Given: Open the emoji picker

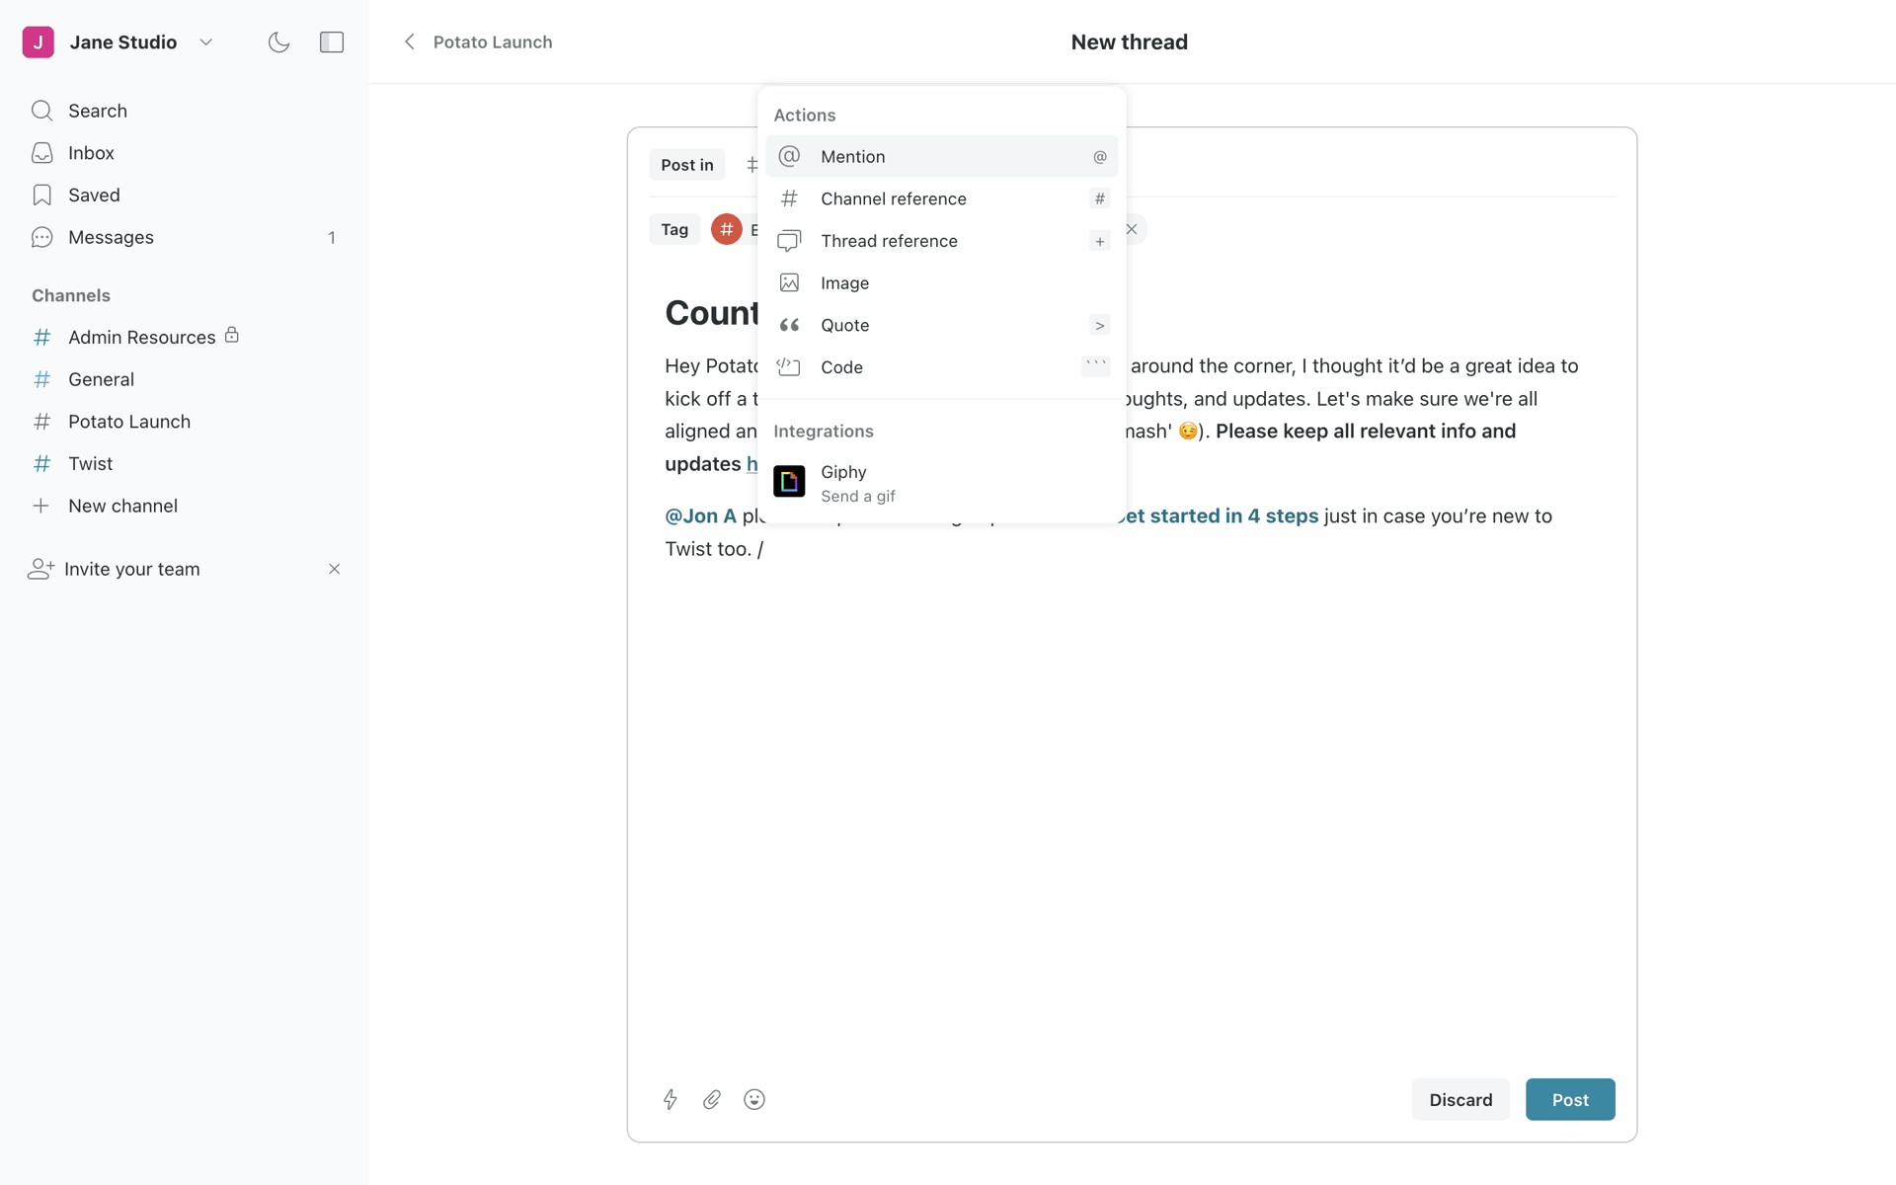Looking at the screenshot, I should point(754,1099).
